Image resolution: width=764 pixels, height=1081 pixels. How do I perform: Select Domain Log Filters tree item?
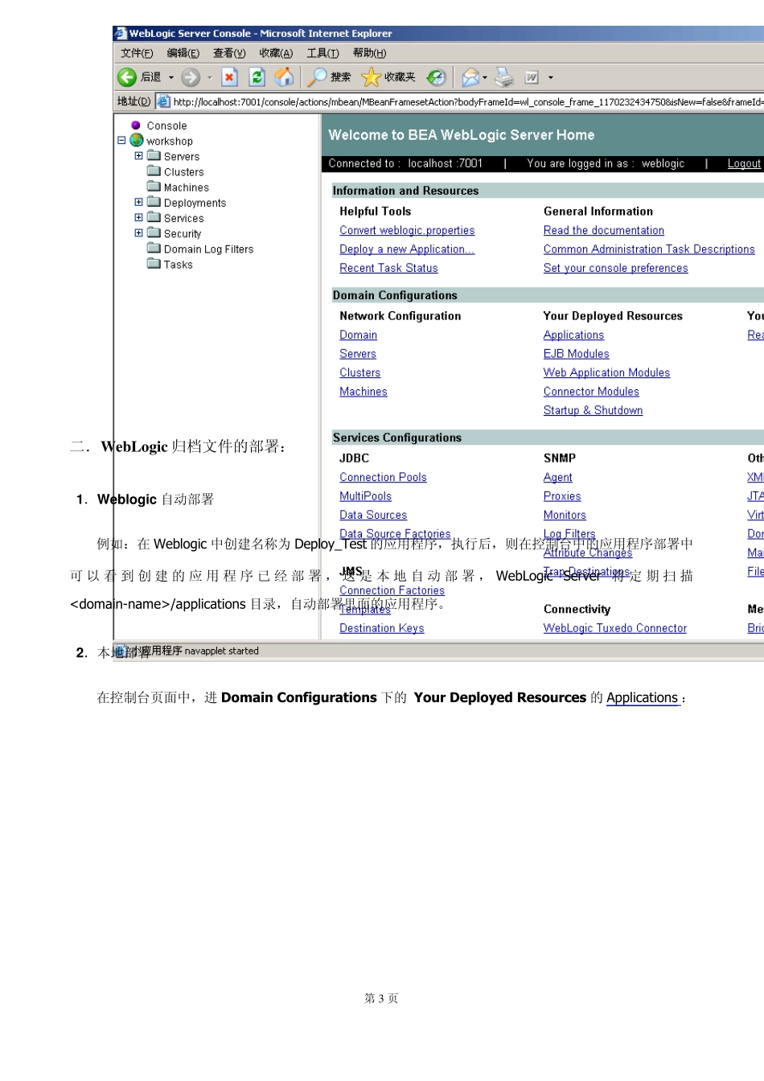point(208,249)
